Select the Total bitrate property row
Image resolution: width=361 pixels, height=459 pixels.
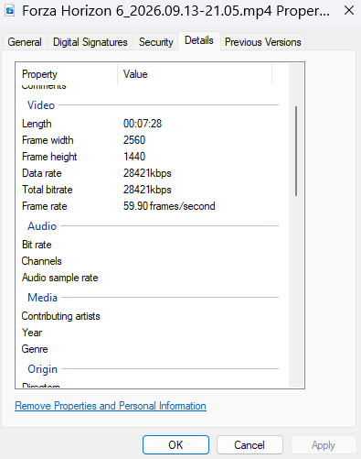[x=150, y=190]
